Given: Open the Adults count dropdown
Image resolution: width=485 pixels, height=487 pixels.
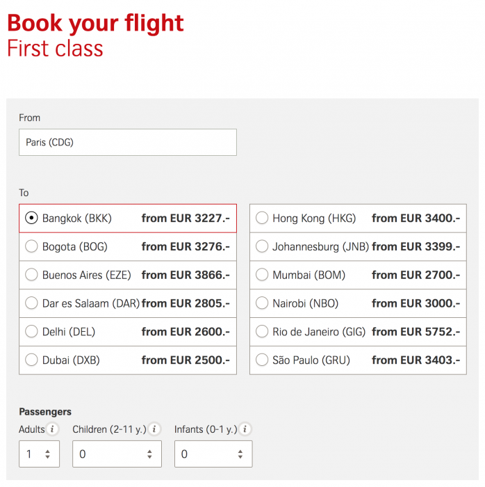Looking at the screenshot, I should (x=39, y=454).
